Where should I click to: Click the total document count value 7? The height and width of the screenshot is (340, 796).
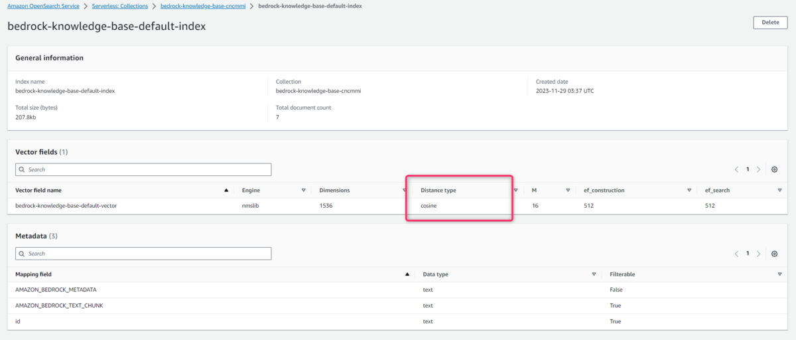[x=277, y=117]
